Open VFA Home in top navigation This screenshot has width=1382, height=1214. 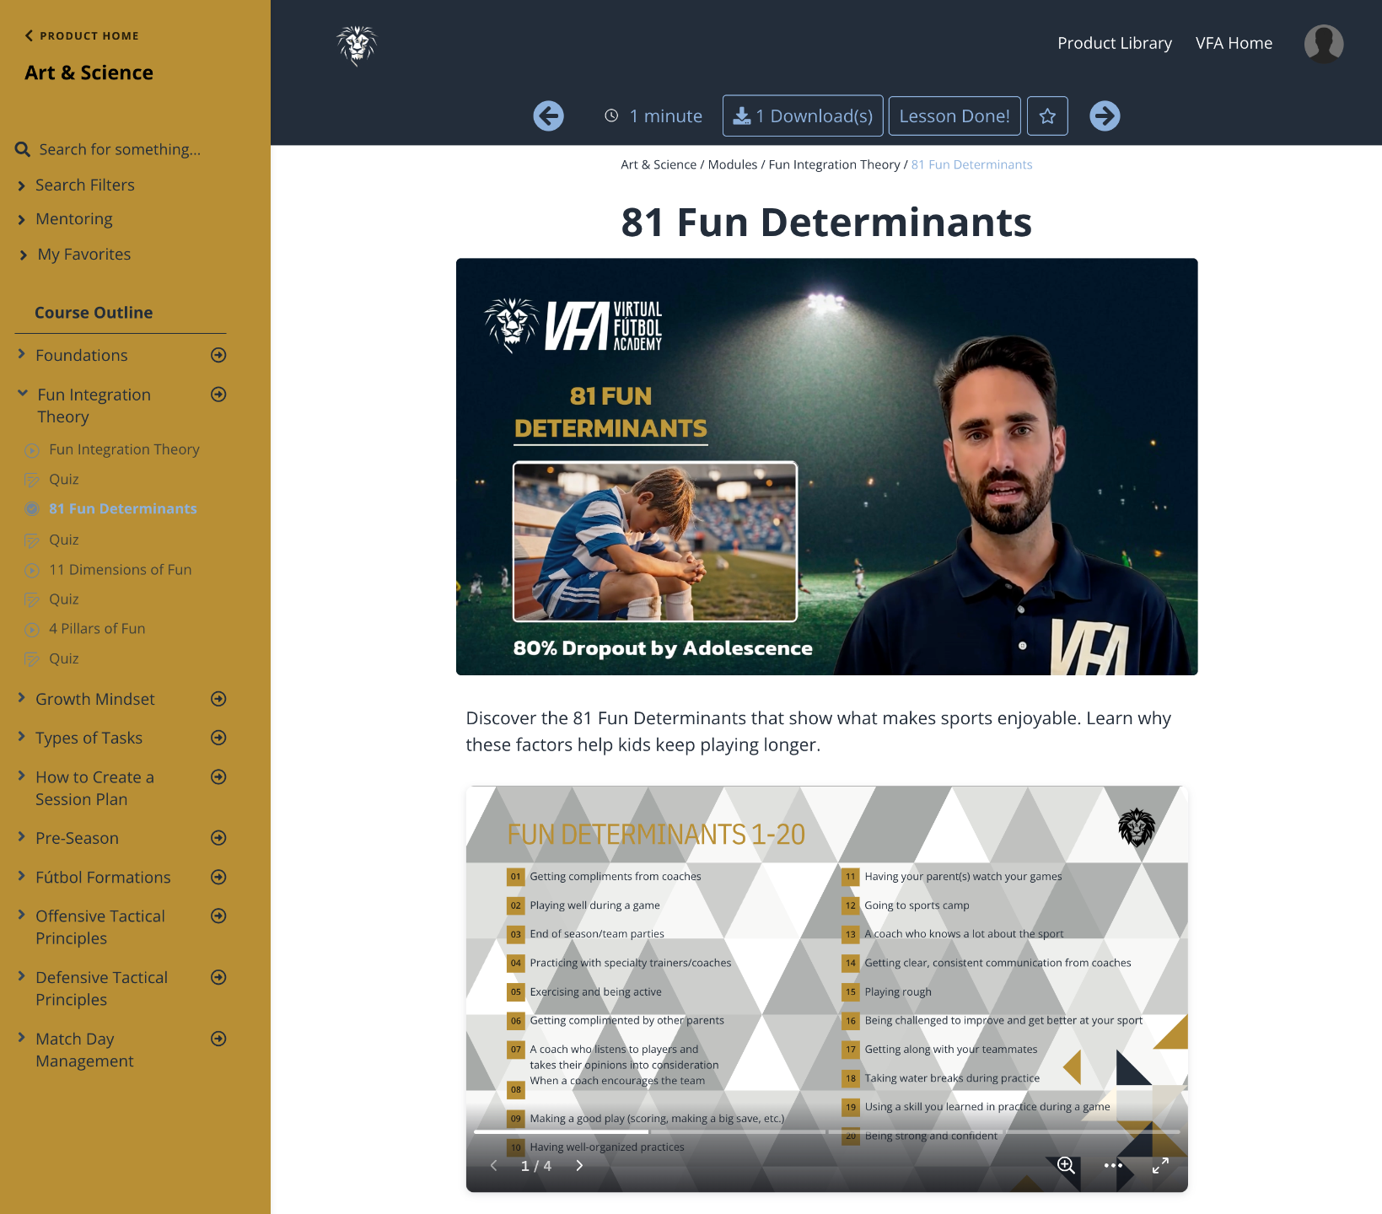(1234, 43)
